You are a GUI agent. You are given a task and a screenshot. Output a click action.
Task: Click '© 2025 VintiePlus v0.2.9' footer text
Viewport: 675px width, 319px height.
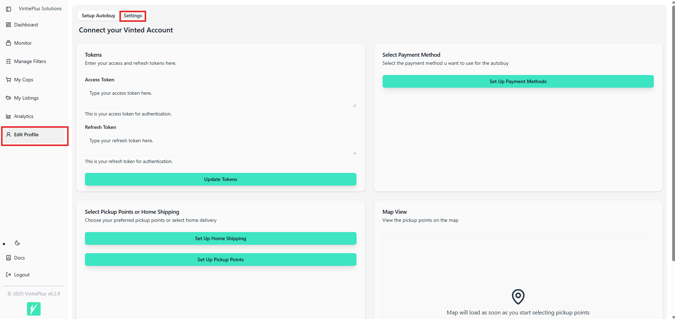pos(34,294)
